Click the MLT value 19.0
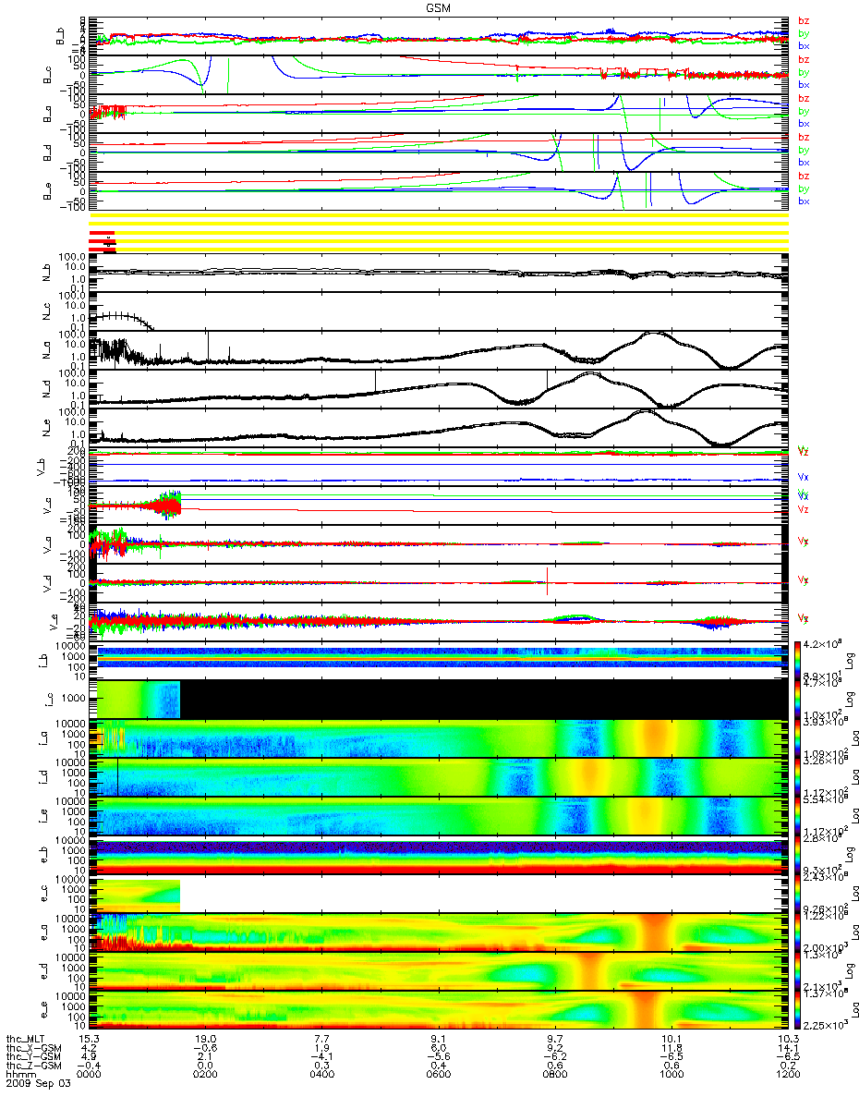 pyautogui.click(x=204, y=1039)
